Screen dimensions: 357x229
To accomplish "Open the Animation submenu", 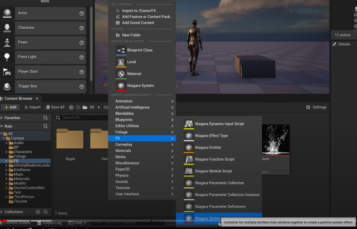I will 142,101.
